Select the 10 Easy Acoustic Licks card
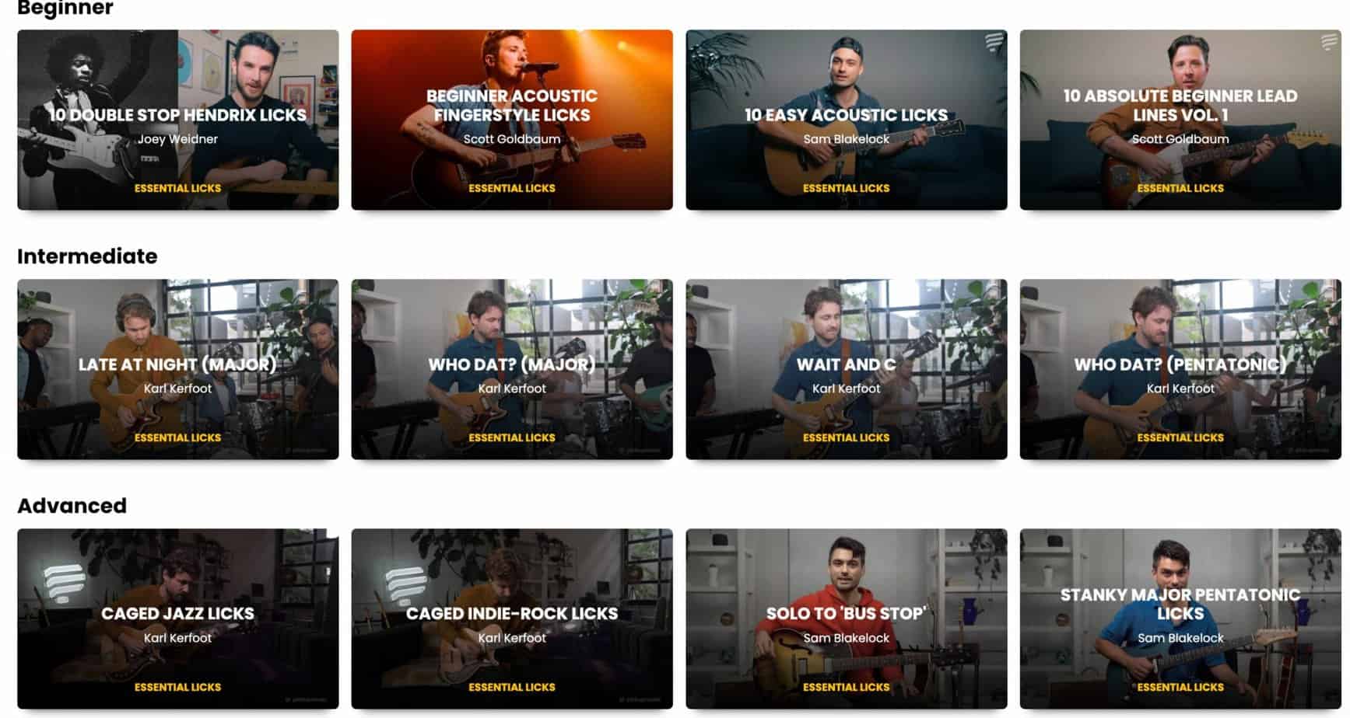 tap(847, 120)
